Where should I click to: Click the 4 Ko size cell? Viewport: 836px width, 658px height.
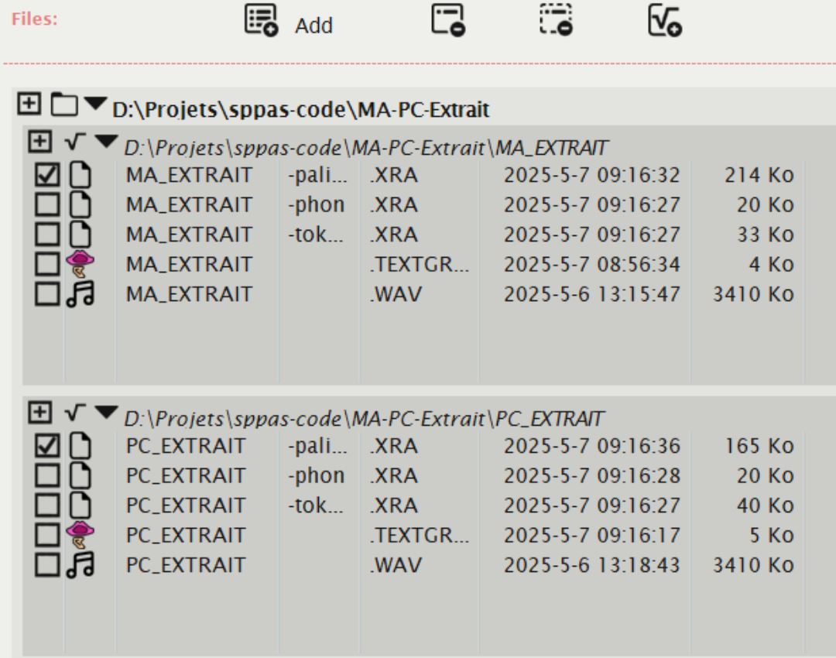point(772,265)
